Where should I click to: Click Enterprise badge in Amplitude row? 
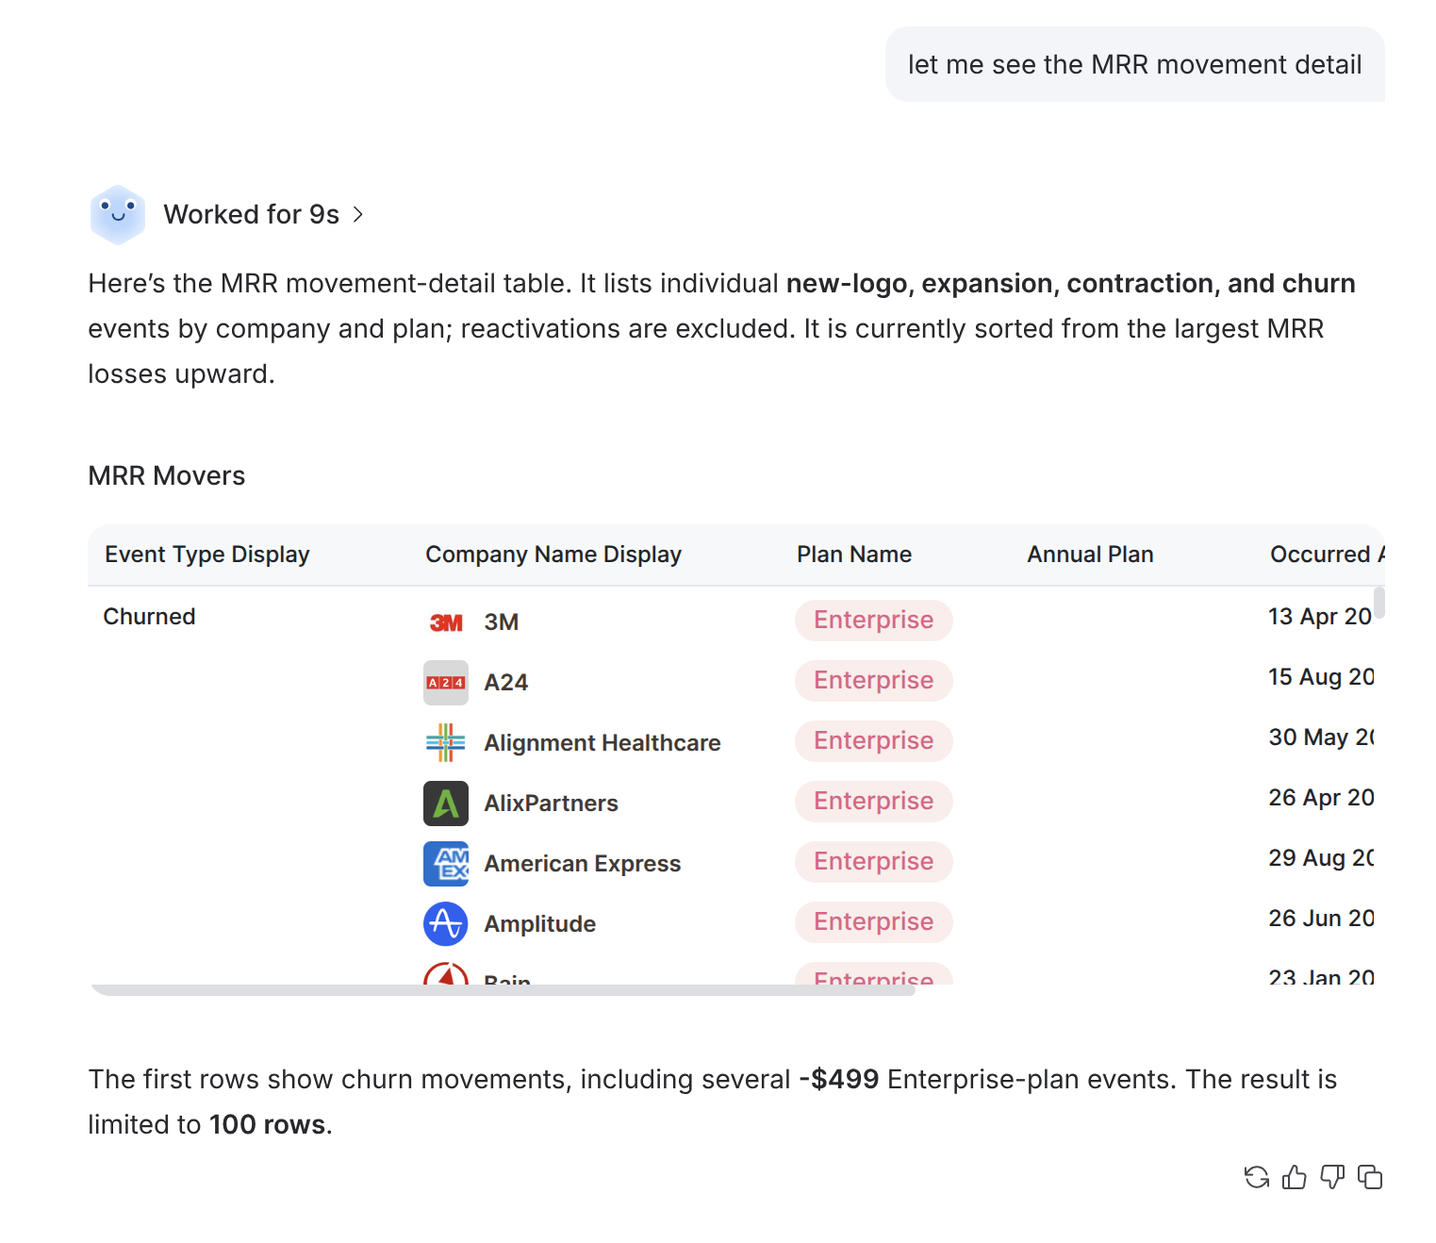tap(874, 922)
